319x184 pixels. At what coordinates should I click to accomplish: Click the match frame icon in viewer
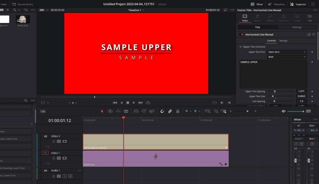point(215,103)
